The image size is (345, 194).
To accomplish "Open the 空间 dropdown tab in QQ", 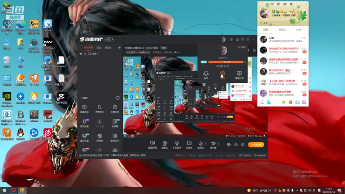I will pos(300,30).
